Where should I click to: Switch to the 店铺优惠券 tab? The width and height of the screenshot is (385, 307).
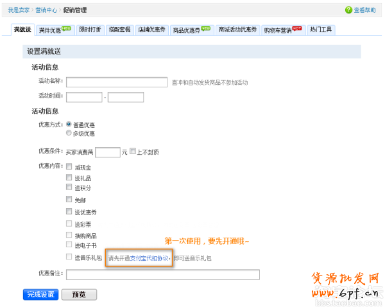[151, 30]
